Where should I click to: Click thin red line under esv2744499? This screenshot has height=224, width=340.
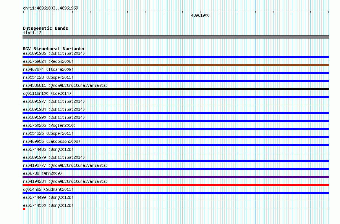[176, 201]
